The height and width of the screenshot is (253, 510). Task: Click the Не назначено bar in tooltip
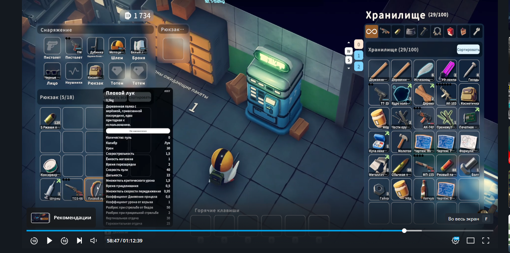pos(138,131)
